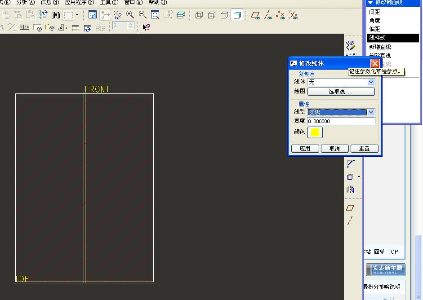This screenshot has width=423, height=300.
Task: Click the dimension tolerance .1M toolbar icon
Action: 25,27
